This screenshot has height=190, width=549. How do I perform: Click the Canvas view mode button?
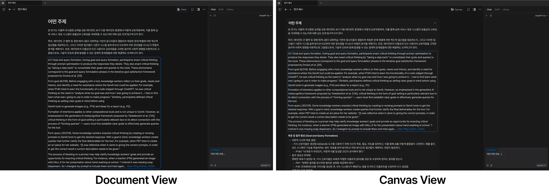pos(457,9)
